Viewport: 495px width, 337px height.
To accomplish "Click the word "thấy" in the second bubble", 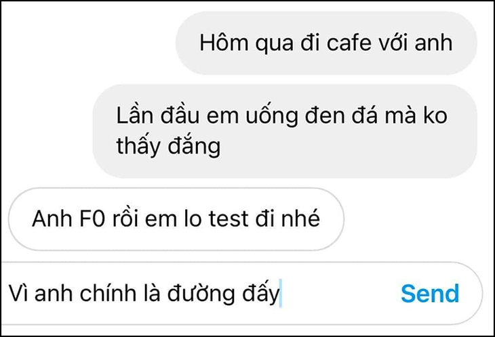I will (138, 145).
